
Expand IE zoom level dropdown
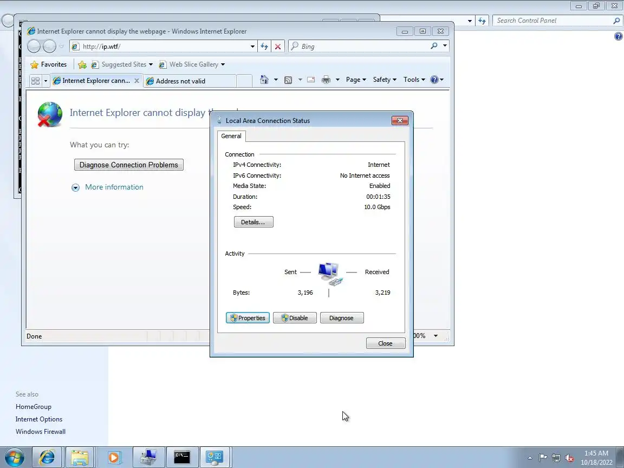pos(435,336)
